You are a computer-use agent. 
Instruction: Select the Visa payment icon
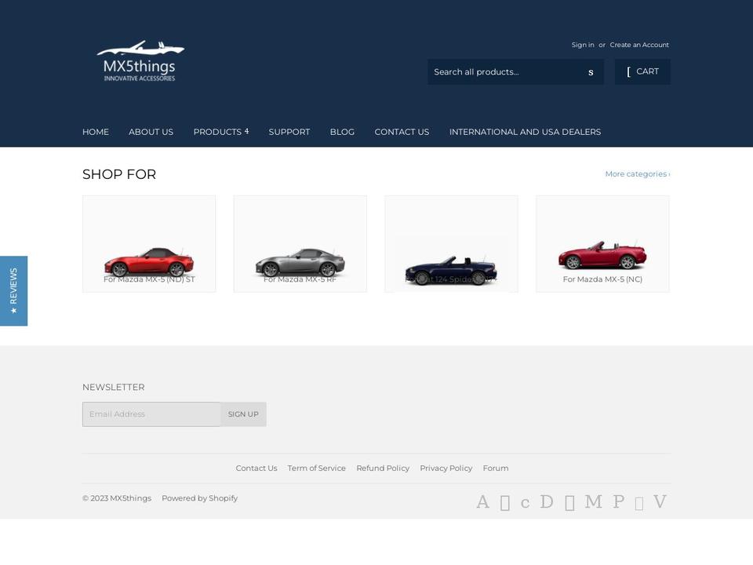(660, 501)
